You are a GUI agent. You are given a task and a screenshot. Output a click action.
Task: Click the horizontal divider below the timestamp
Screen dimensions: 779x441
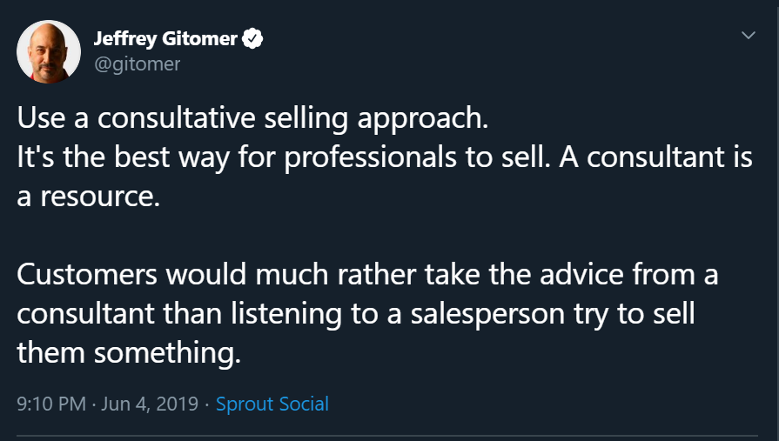tap(387, 436)
